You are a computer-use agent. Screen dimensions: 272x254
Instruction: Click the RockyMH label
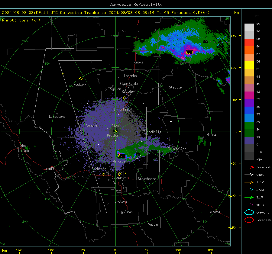pos(80,85)
